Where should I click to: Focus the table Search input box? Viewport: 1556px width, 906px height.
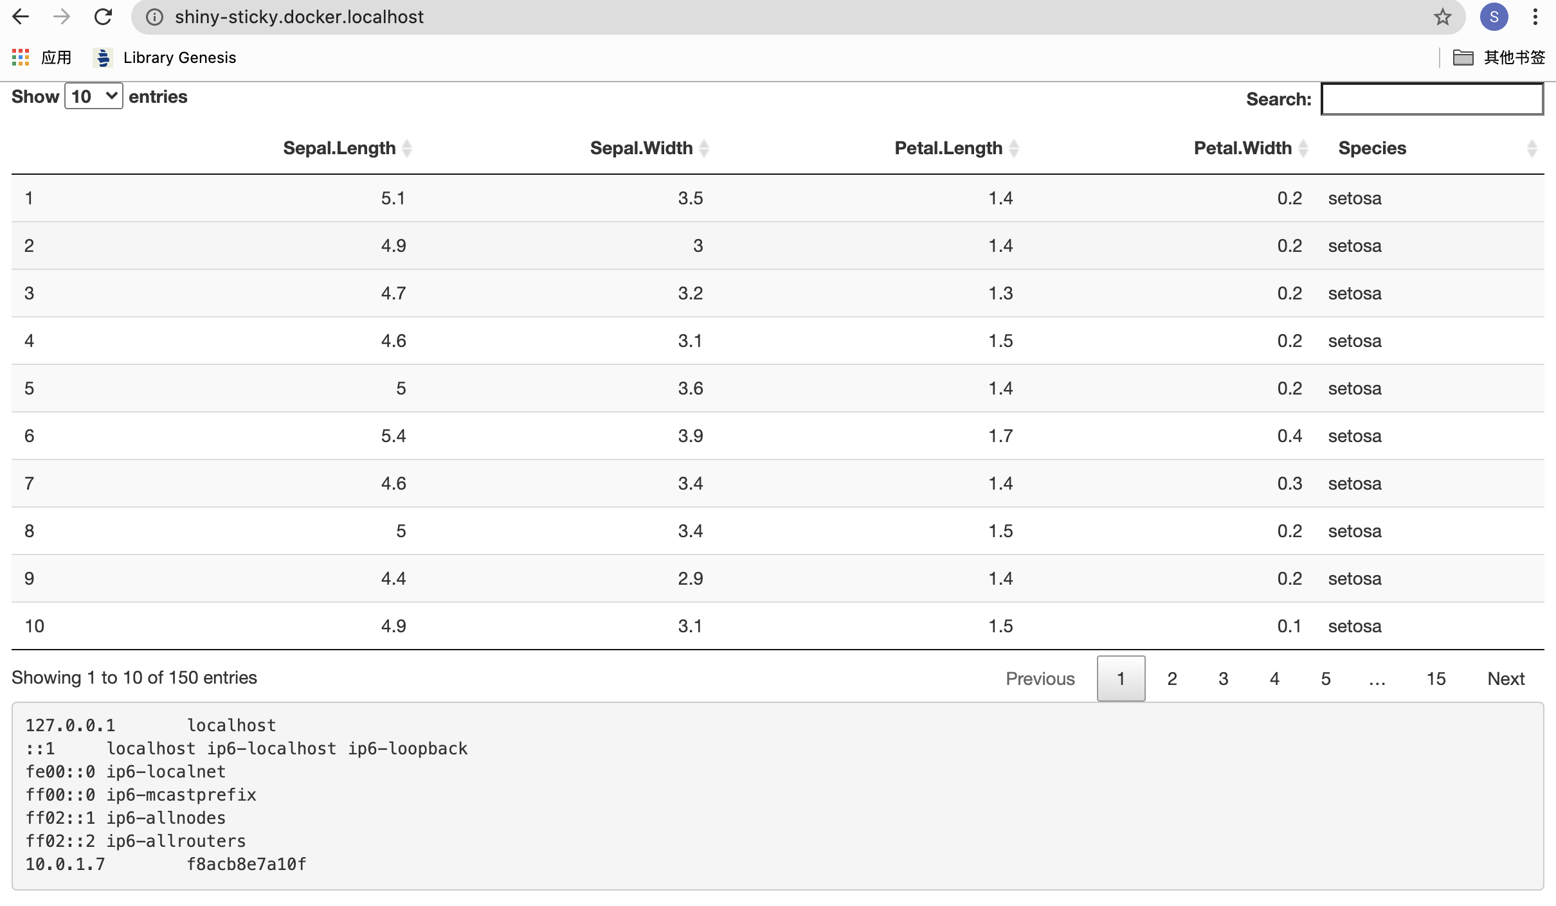tap(1432, 99)
